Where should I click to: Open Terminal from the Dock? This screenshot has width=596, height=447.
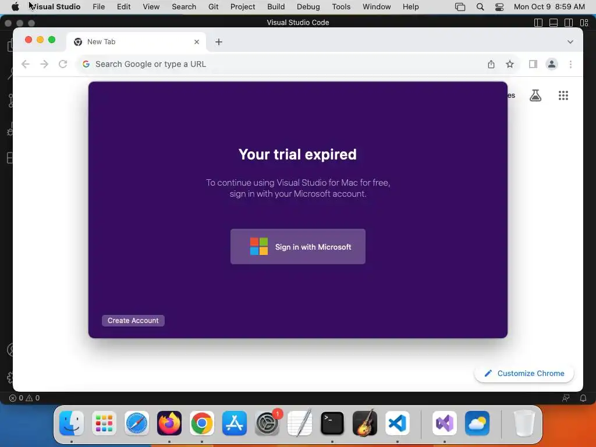(x=332, y=423)
